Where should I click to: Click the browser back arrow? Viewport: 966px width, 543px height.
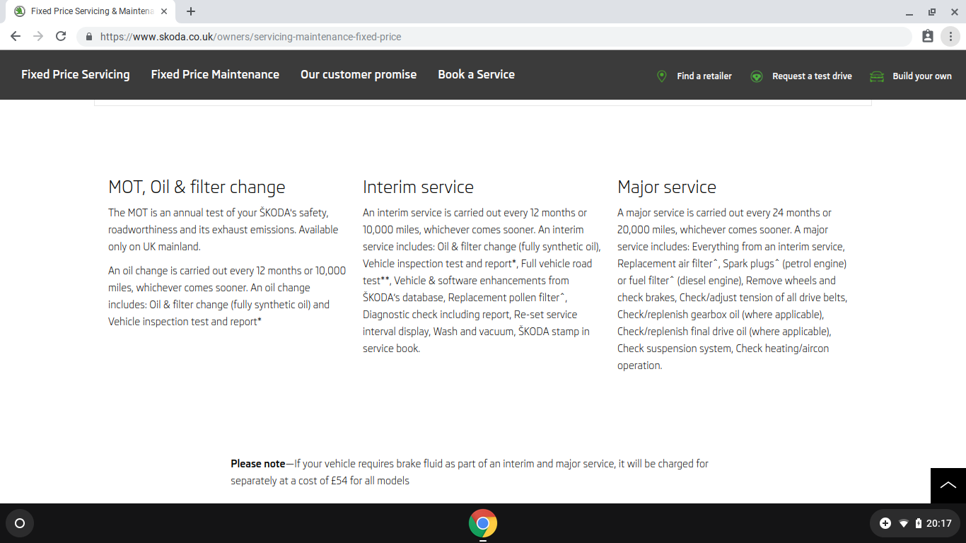(16, 36)
